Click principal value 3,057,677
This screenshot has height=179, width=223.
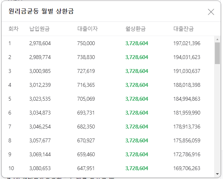pyautogui.click(x=40, y=140)
